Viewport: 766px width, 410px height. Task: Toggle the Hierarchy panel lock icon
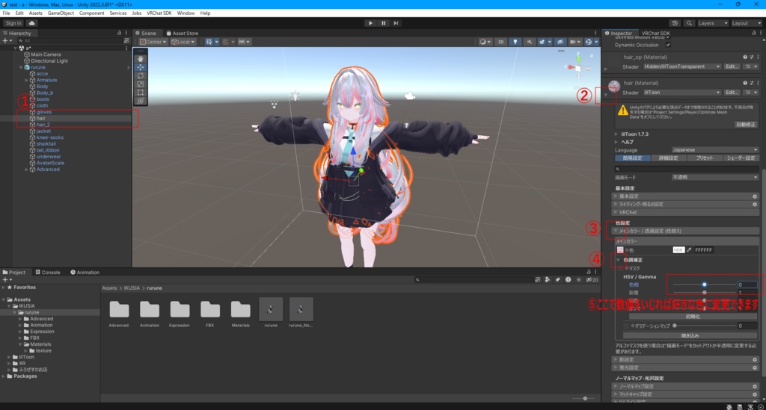(x=119, y=33)
